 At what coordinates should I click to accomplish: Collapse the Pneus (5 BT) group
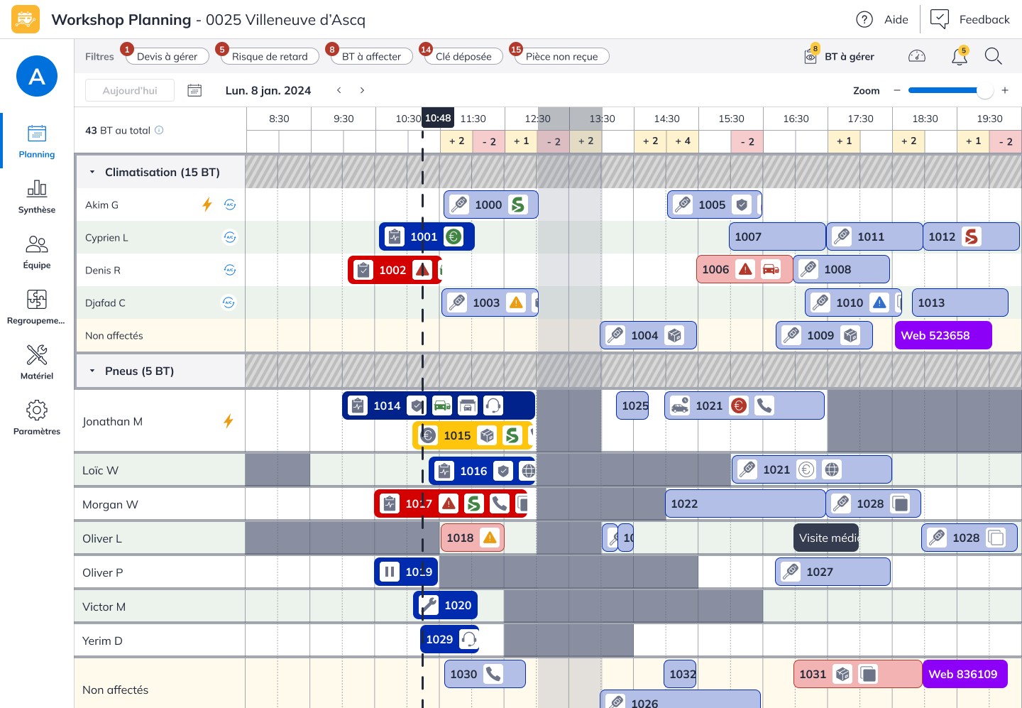[x=92, y=371]
